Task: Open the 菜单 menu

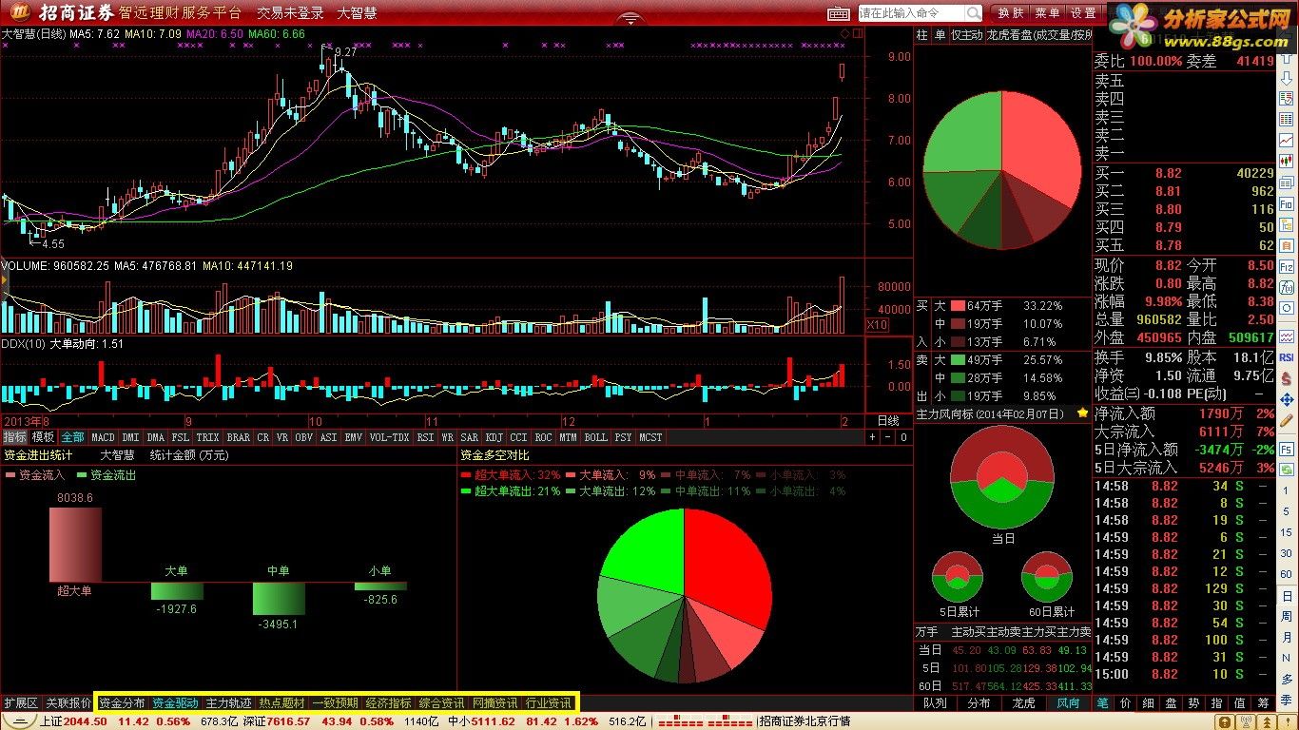Action: 1048,13
